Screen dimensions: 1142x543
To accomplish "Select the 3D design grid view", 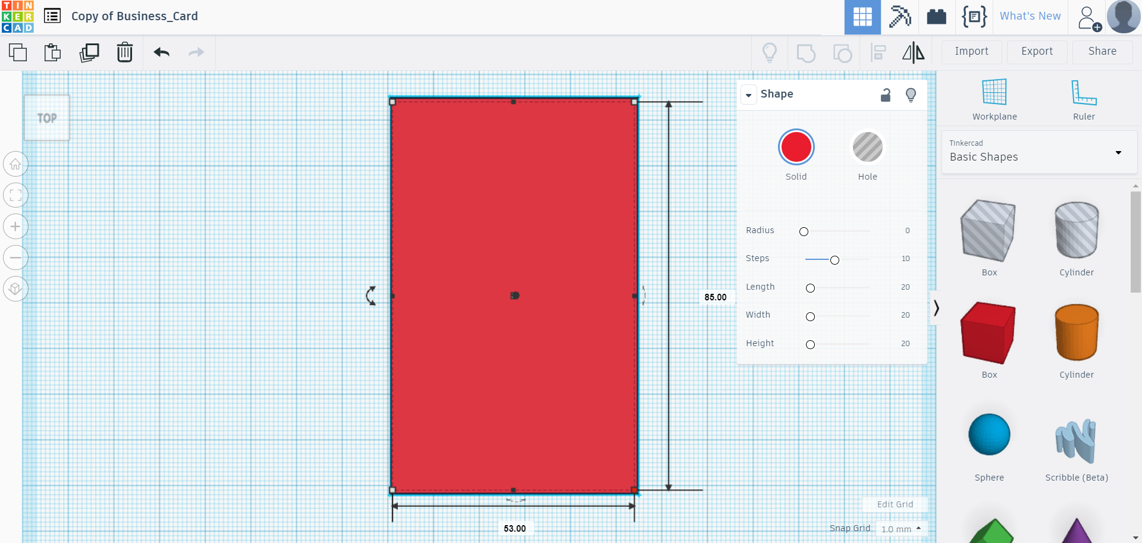I will [862, 17].
